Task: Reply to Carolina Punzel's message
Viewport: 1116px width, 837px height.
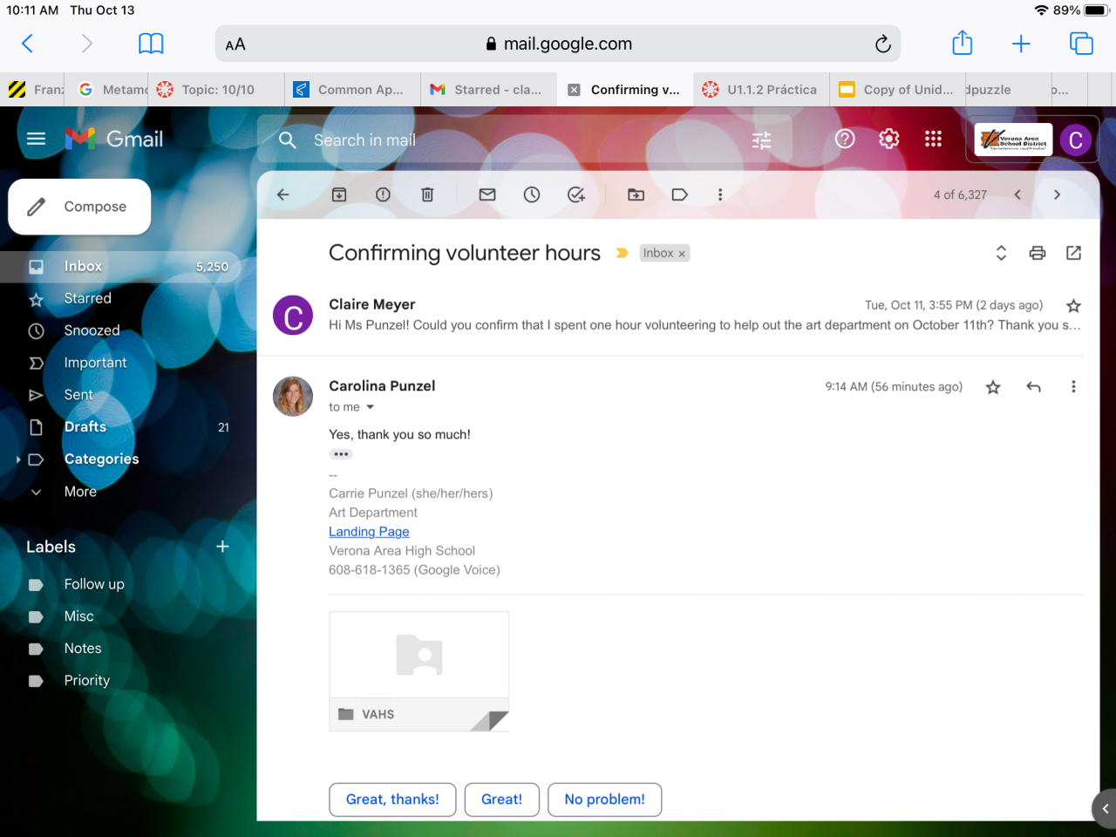Action: coord(1034,387)
